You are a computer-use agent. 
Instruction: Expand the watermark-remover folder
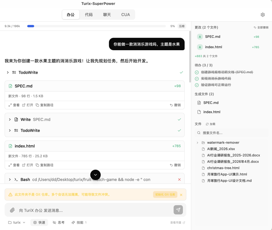197,143
